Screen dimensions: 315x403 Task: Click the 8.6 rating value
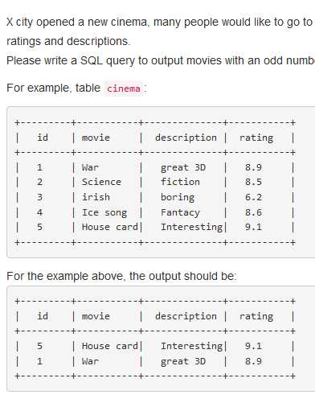click(x=253, y=212)
